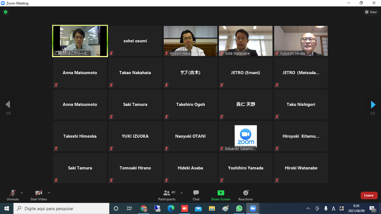Go to next page of participants
The image size is (381, 214).
point(373,105)
